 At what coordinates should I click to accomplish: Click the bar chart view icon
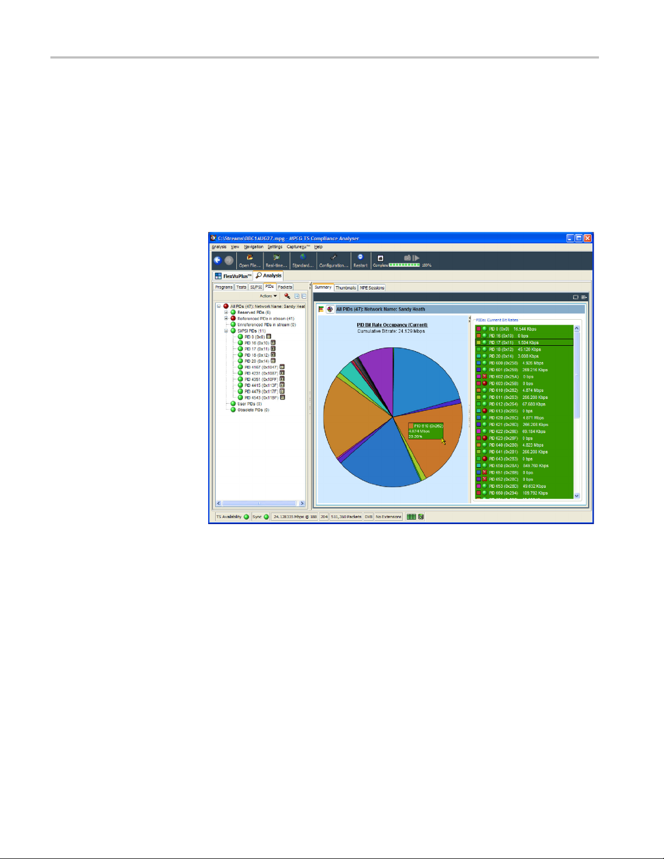pos(321,309)
